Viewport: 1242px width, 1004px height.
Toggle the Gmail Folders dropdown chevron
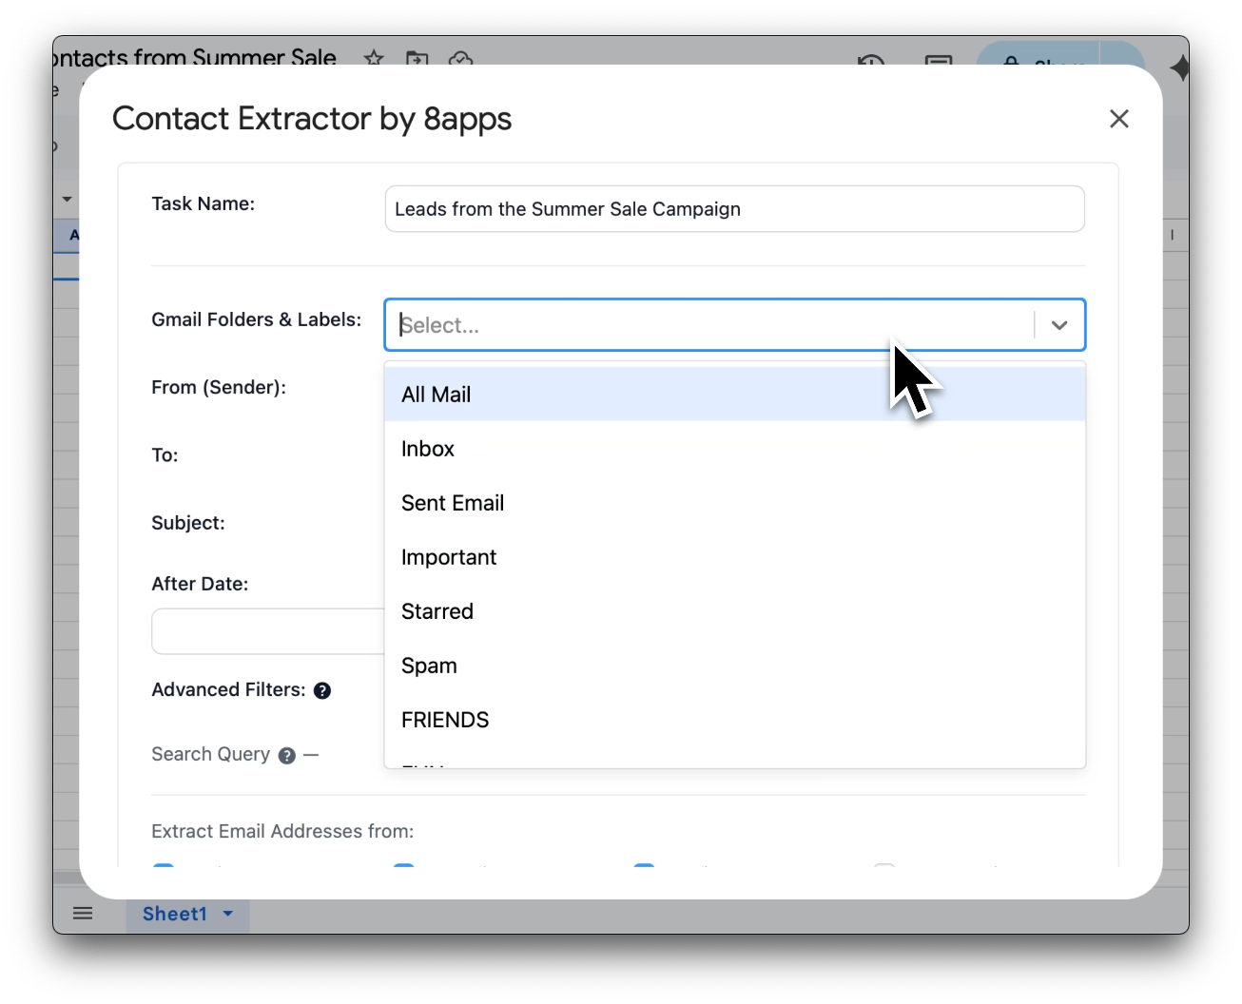(x=1059, y=325)
